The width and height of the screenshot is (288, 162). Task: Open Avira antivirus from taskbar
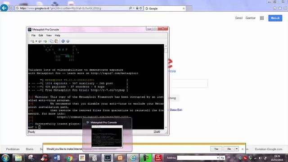(158, 158)
